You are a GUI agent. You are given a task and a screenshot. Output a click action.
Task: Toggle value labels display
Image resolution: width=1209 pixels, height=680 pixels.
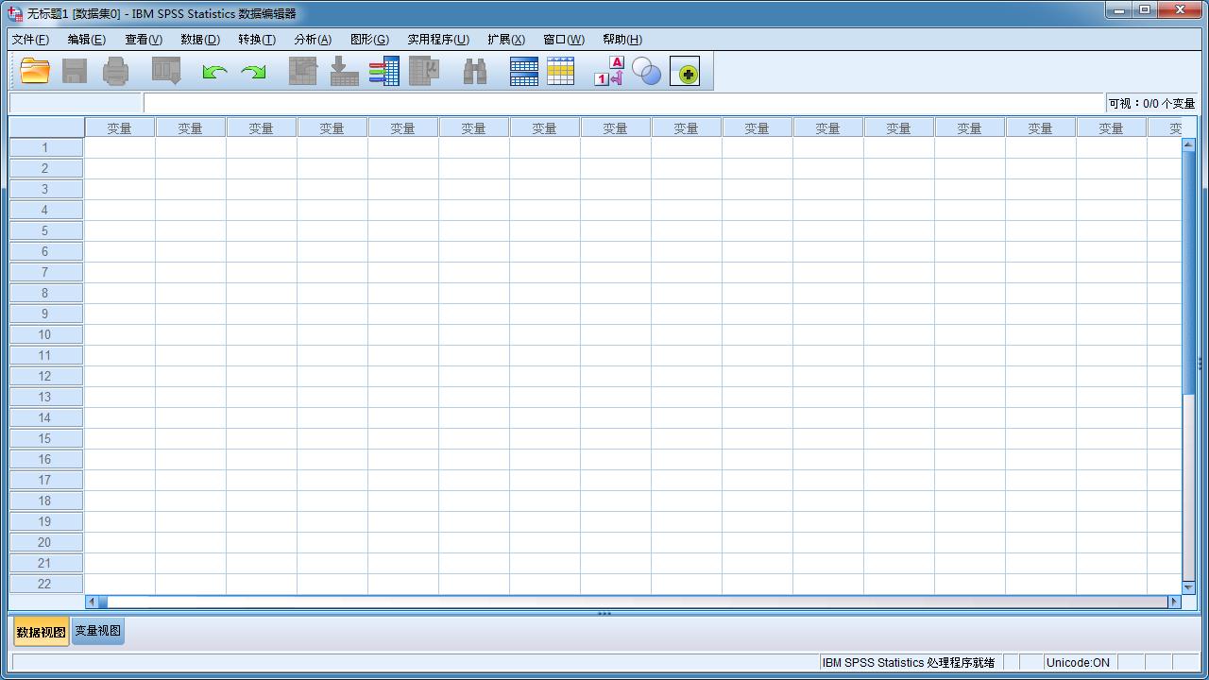tap(609, 71)
